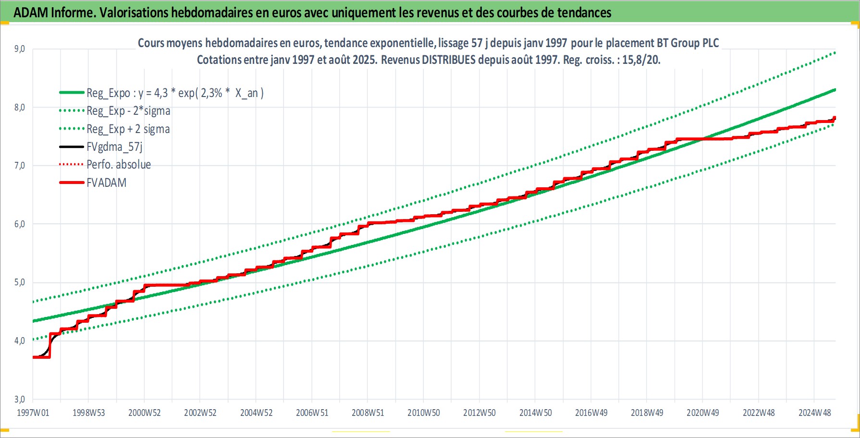The width and height of the screenshot is (860, 438).
Task: Click the y-axis label 5,0
Action: point(20,282)
